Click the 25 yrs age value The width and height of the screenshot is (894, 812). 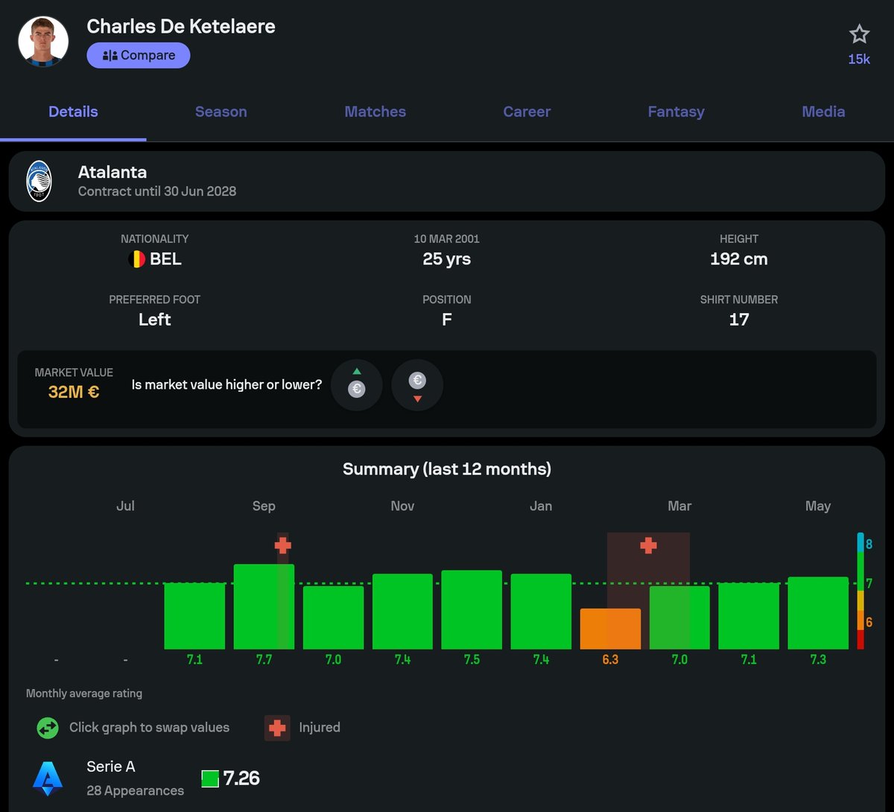(x=447, y=259)
